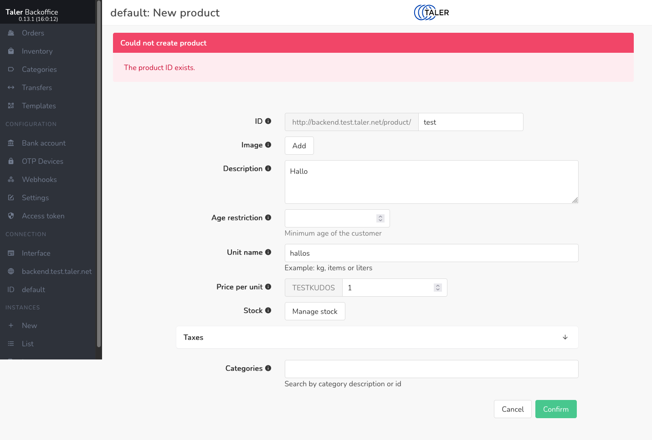Click the Inventory bag icon
This screenshot has width=652, height=440.
(11, 51)
